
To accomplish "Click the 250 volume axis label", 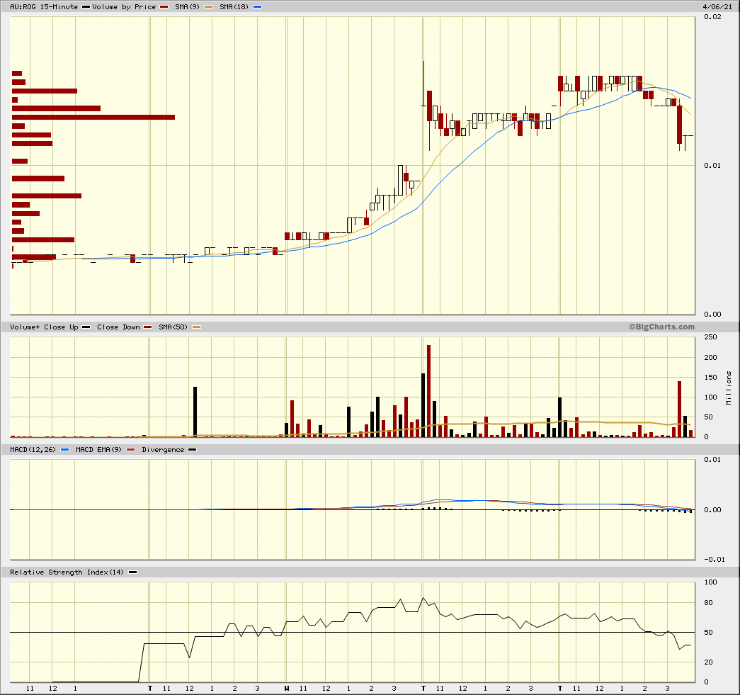I will click(x=710, y=337).
